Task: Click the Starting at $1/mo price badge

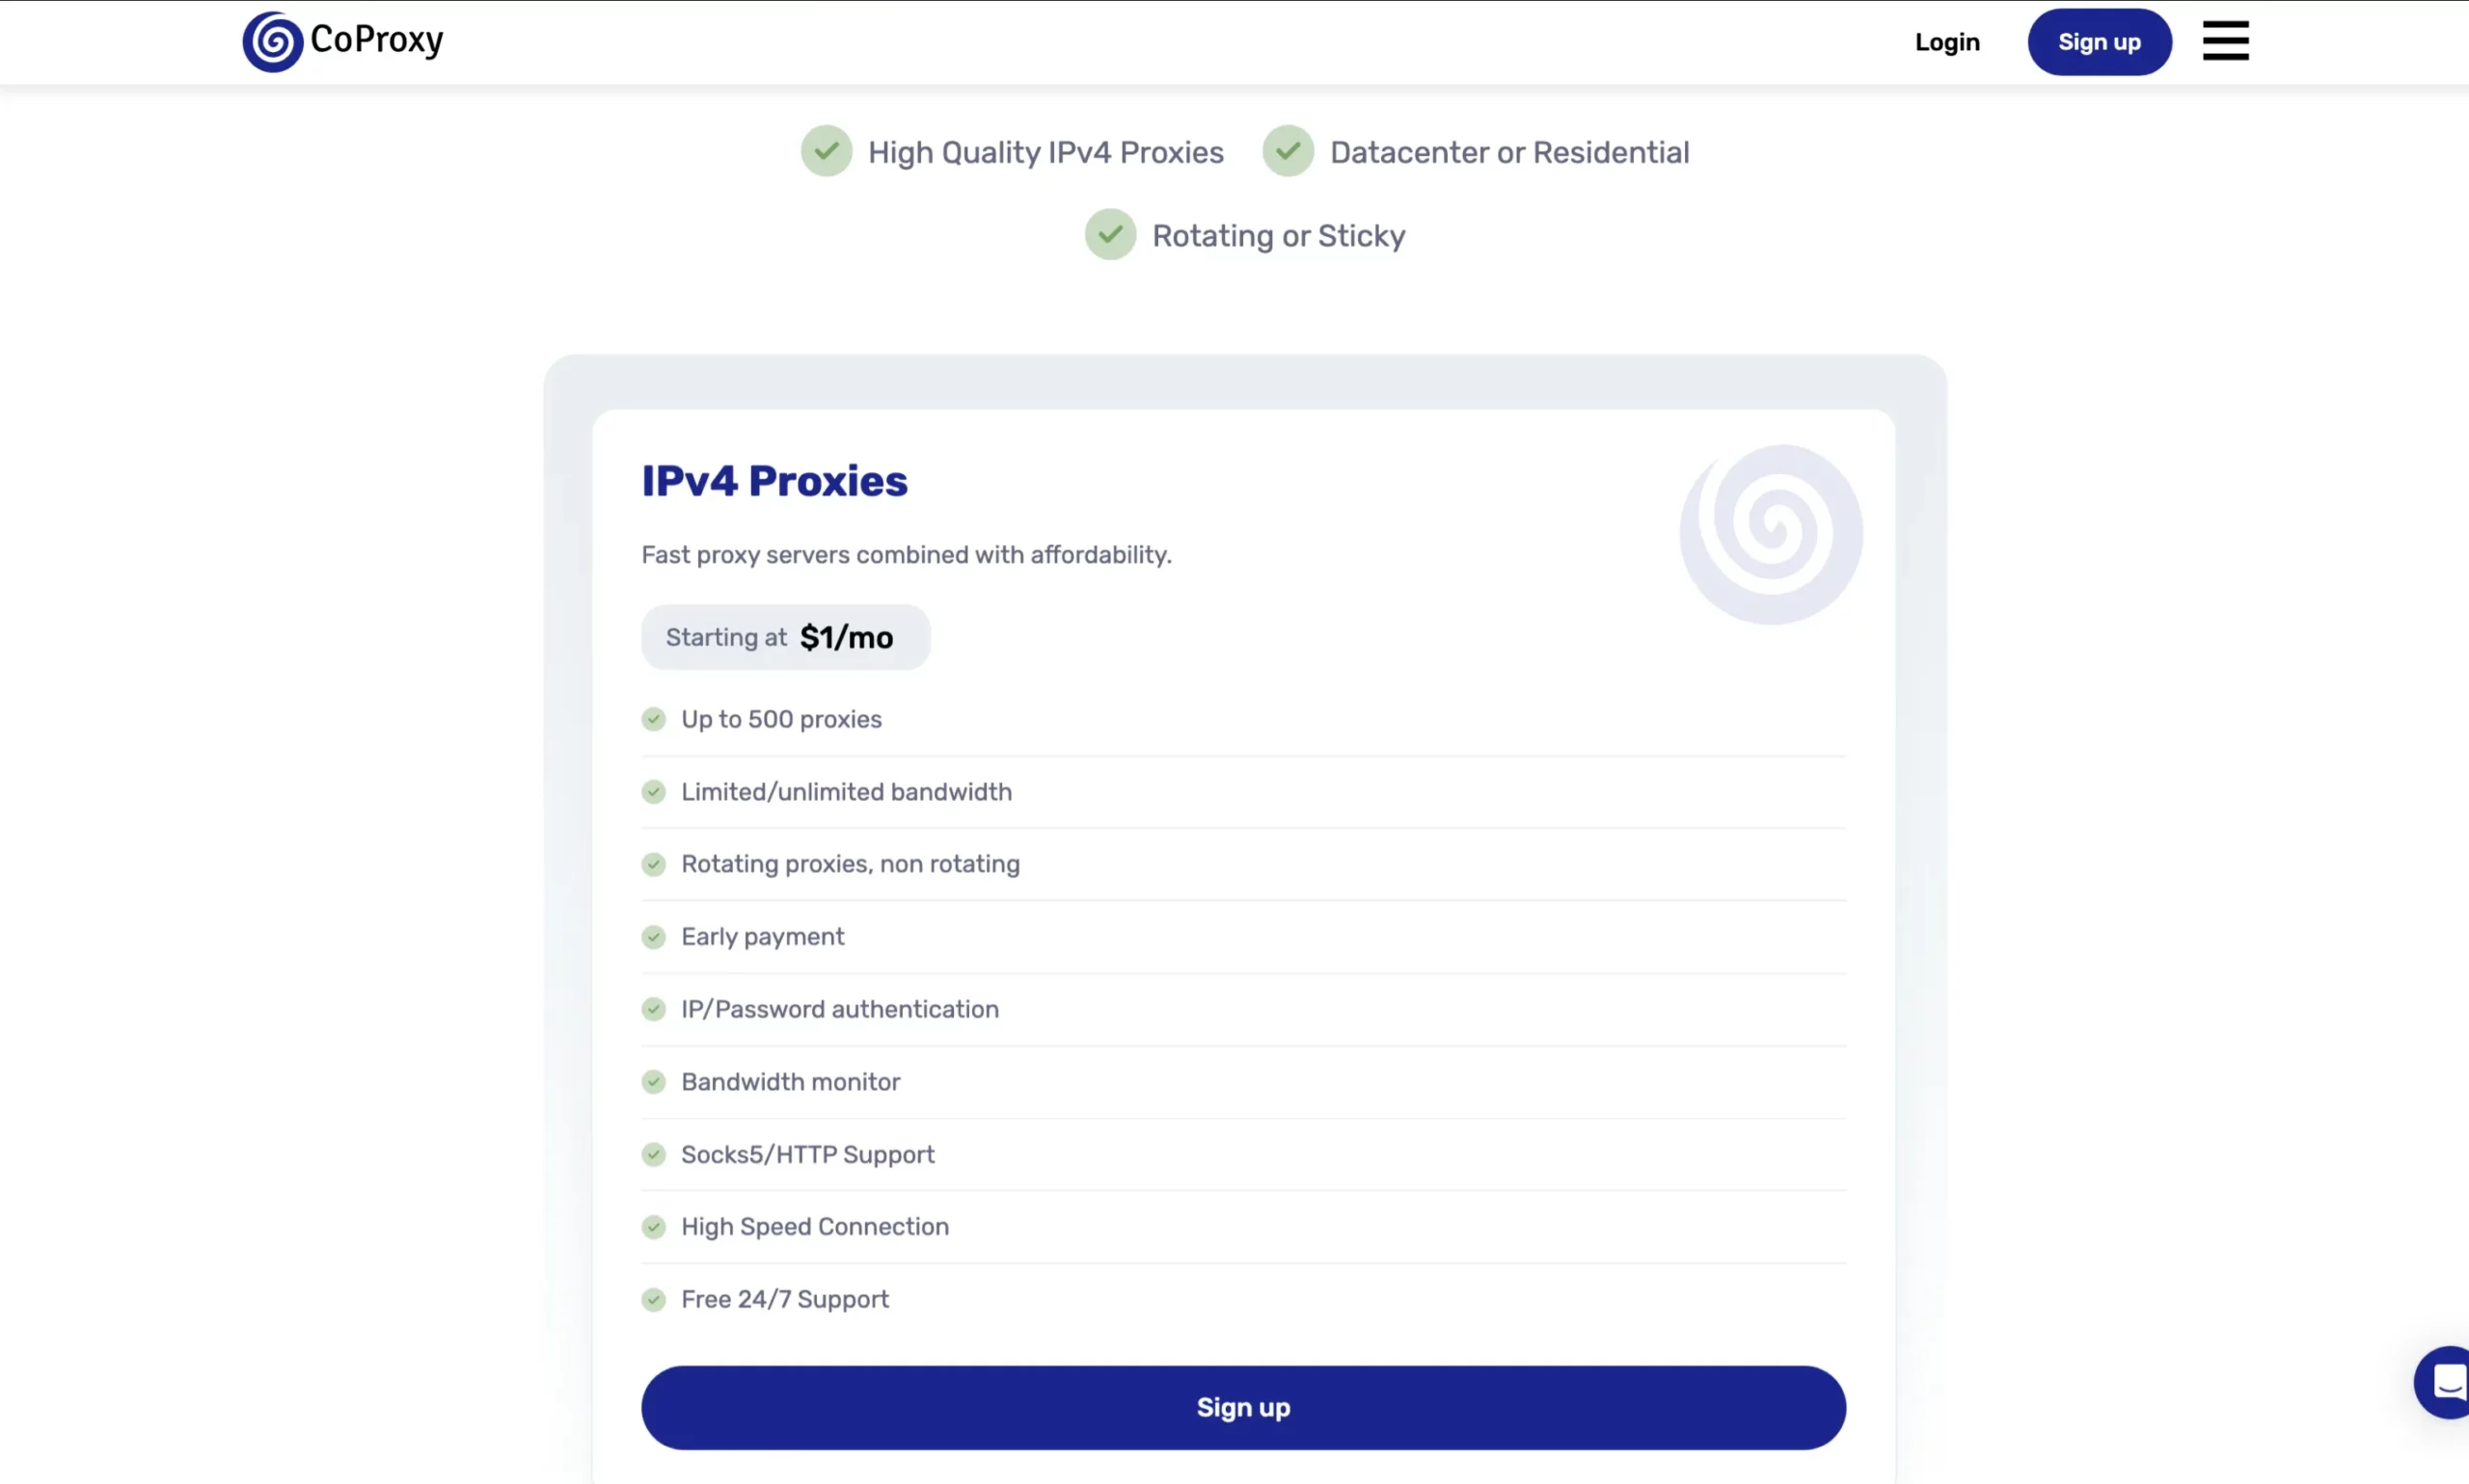Action: coord(785,637)
